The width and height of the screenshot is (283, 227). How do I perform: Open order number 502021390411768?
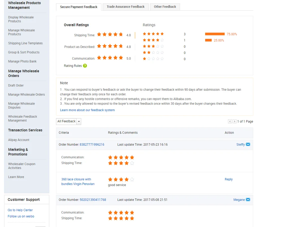coord(93,200)
